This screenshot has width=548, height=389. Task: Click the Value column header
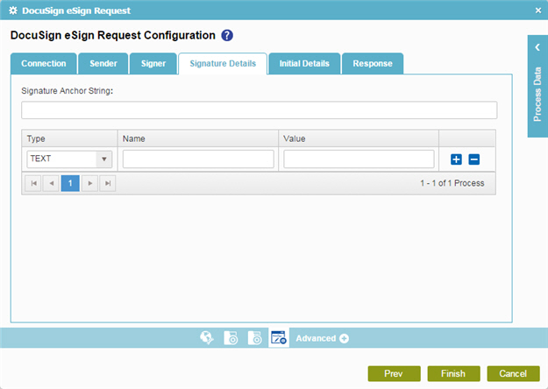tap(359, 138)
